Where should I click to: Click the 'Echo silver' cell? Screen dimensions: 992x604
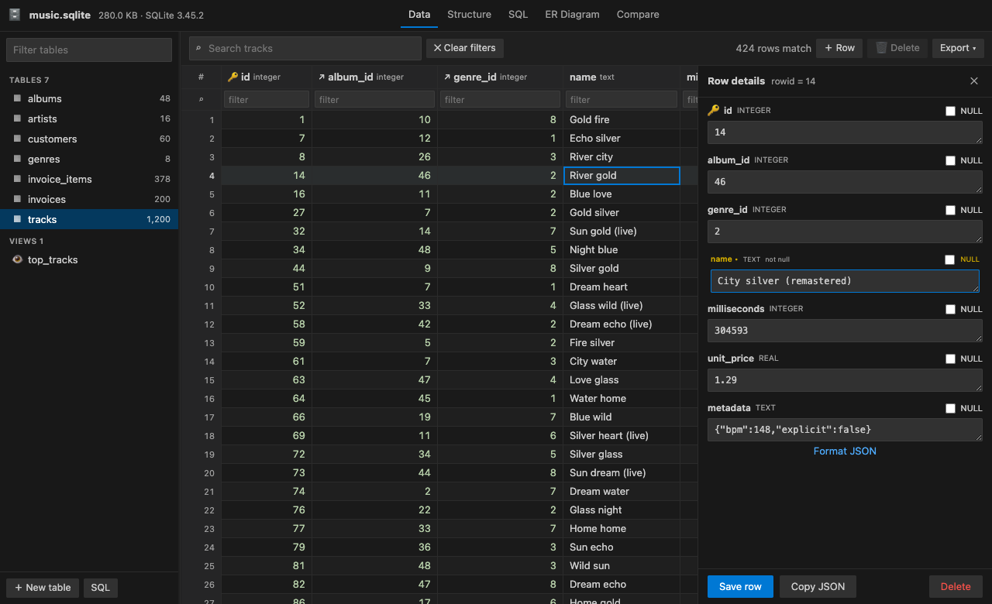coord(622,139)
